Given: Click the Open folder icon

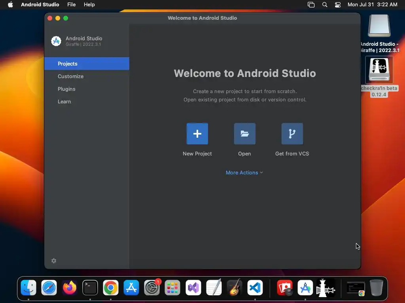Looking at the screenshot, I should 244,134.
